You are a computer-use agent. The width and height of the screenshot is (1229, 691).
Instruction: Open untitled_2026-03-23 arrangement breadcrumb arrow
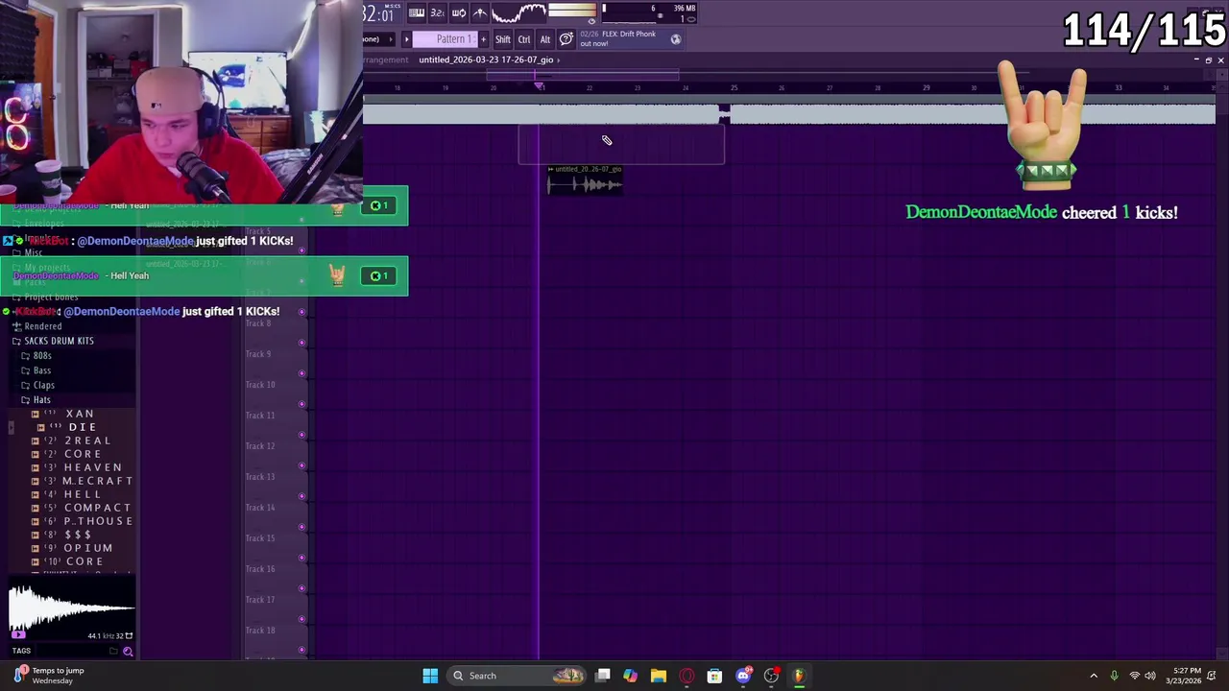(x=559, y=60)
